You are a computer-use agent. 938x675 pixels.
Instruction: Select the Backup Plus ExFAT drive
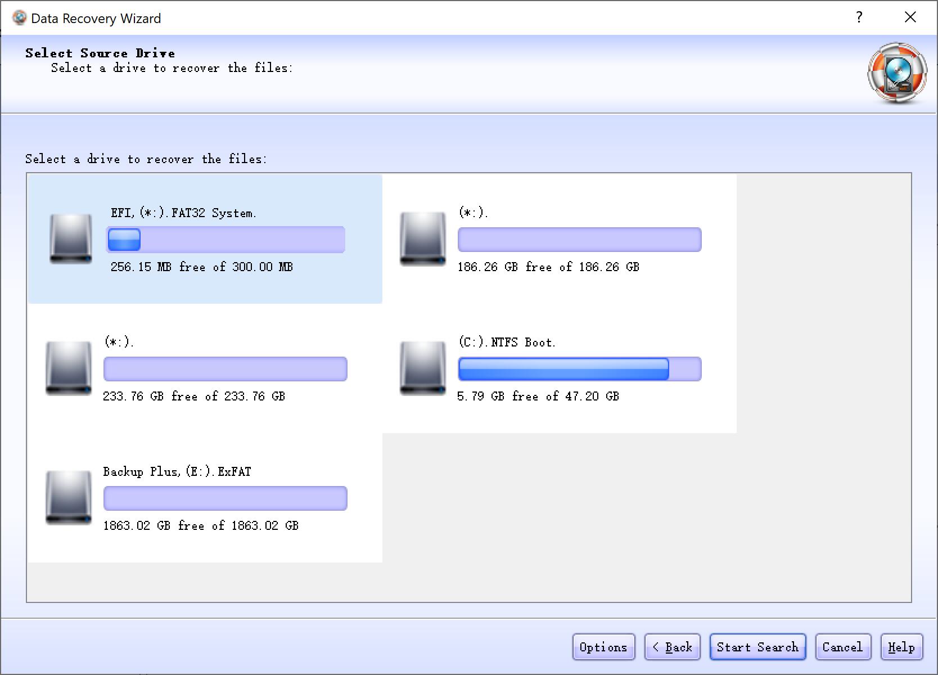(x=204, y=498)
